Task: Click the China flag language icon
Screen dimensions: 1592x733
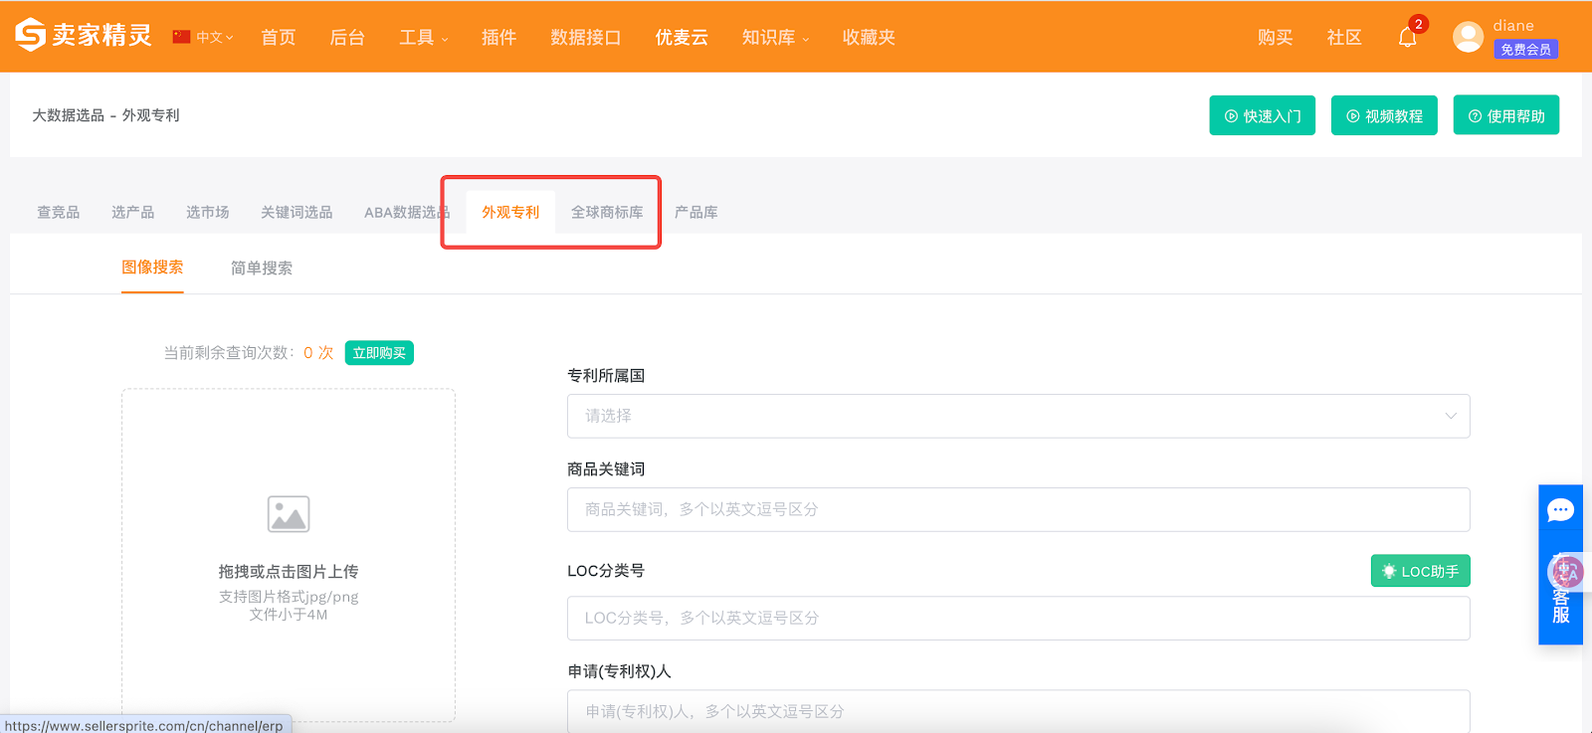Action: tap(181, 37)
